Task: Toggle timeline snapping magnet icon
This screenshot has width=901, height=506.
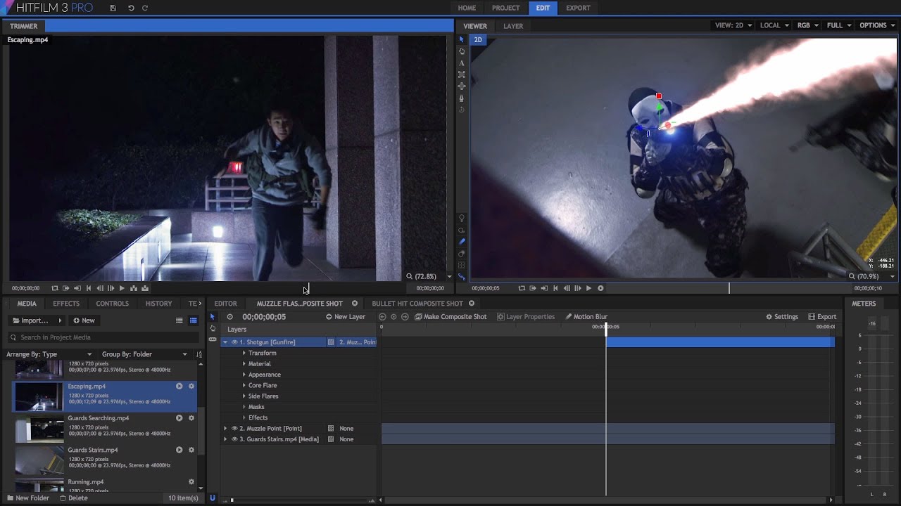Action: click(x=213, y=498)
